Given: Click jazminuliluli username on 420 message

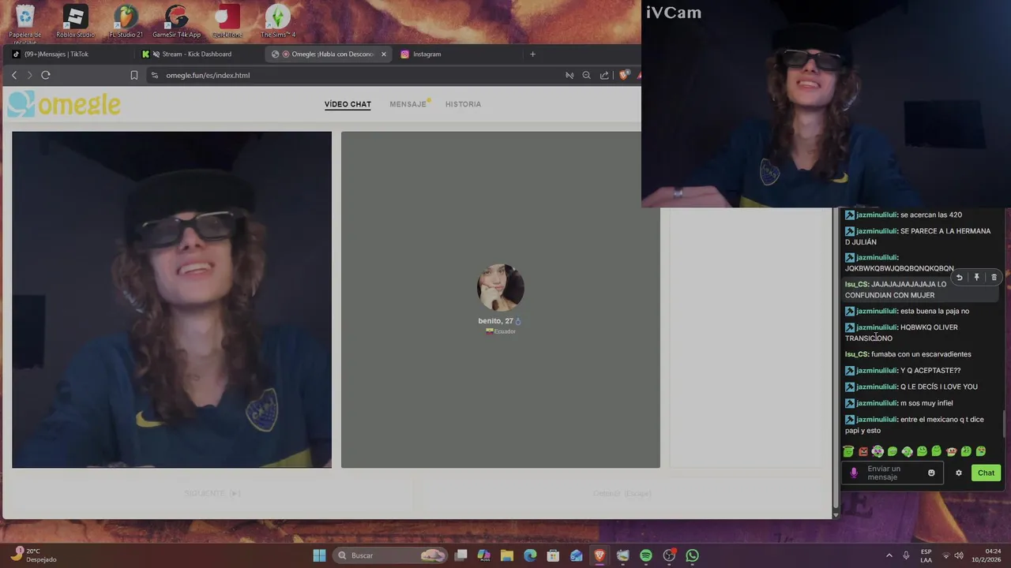Looking at the screenshot, I should (877, 215).
